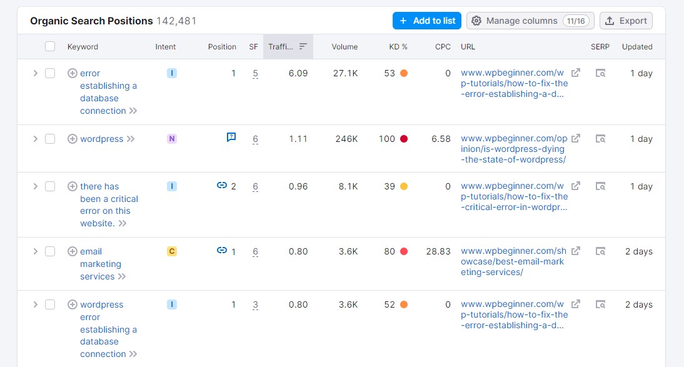
Task: Click volume value 8.1K
Action: tap(348, 186)
